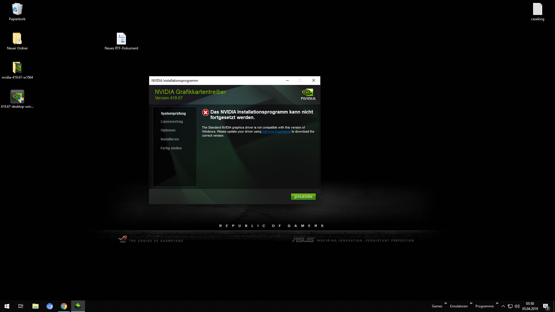Click the clock showing 05:50
The width and height of the screenshot is (555, 312).
point(530,306)
